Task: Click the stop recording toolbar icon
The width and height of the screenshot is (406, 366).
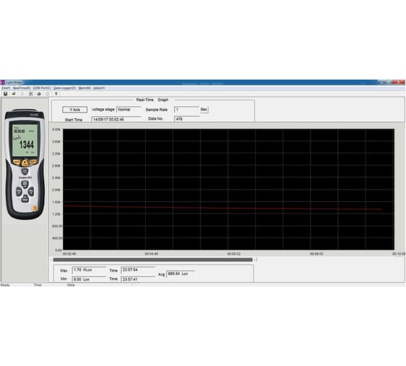Action: point(30,94)
